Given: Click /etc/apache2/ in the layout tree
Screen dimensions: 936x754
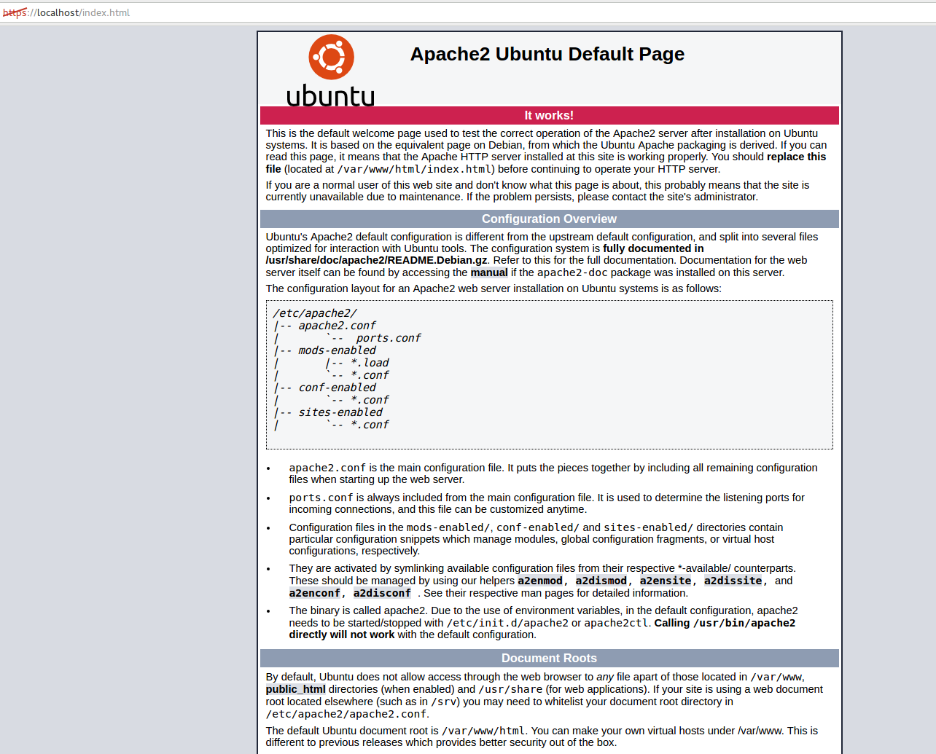Looking at the screenshot, I should (x=315, y=313).
